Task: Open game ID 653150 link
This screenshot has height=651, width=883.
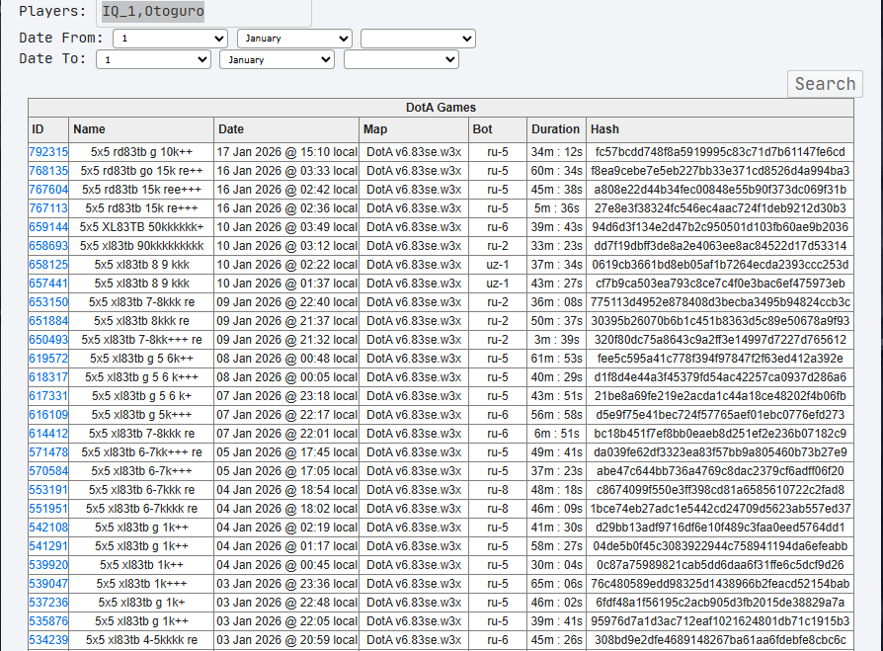Action: click(48, 302)
